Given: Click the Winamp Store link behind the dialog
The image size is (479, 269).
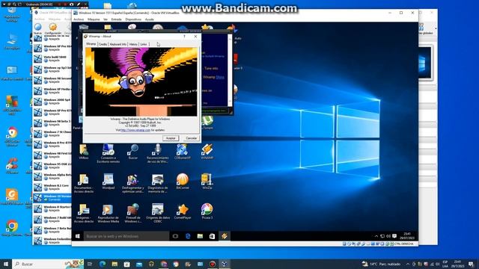Looking at the screenshot, I should coord(220,77).
